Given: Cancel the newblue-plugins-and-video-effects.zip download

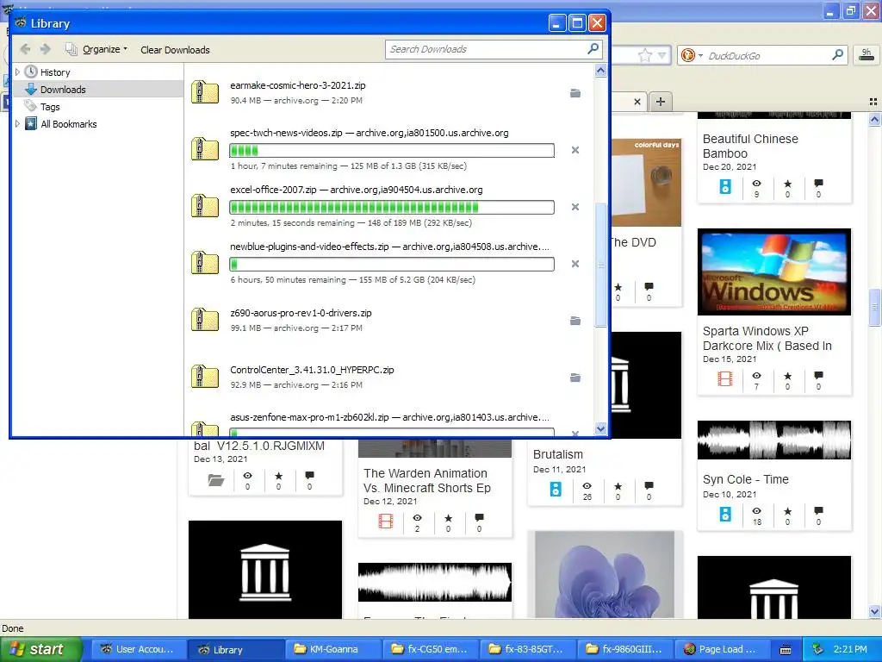Looking at the screenshot, I should pyautogui.click(x=575, y=264).
